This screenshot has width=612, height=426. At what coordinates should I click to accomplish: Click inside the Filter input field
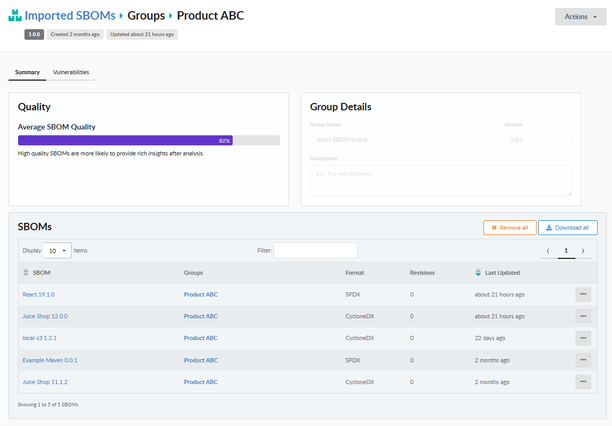pyautogui.click(x=316, y=250)
